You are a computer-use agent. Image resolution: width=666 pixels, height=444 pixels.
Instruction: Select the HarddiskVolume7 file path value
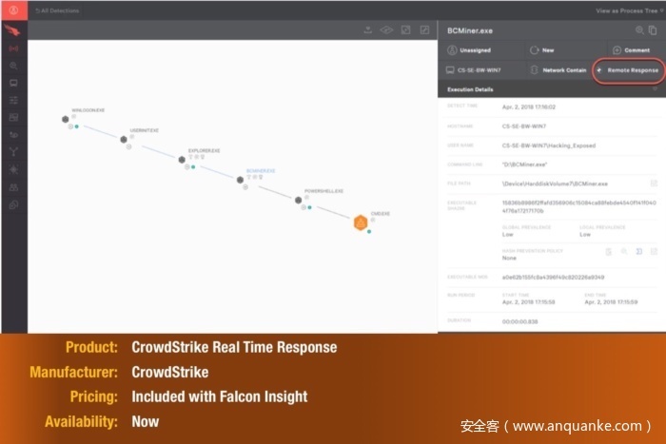[x=555, y=183]
